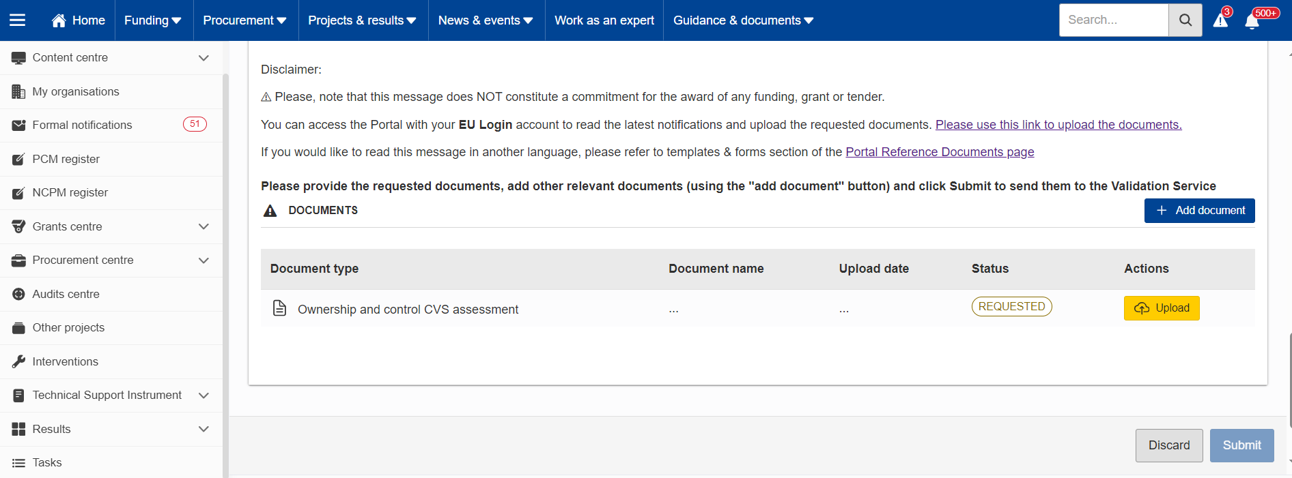The width and height of the screenshot is (1292, 478).
Task: Click the Tasks list icon
Action: click(x=18, y=463)
